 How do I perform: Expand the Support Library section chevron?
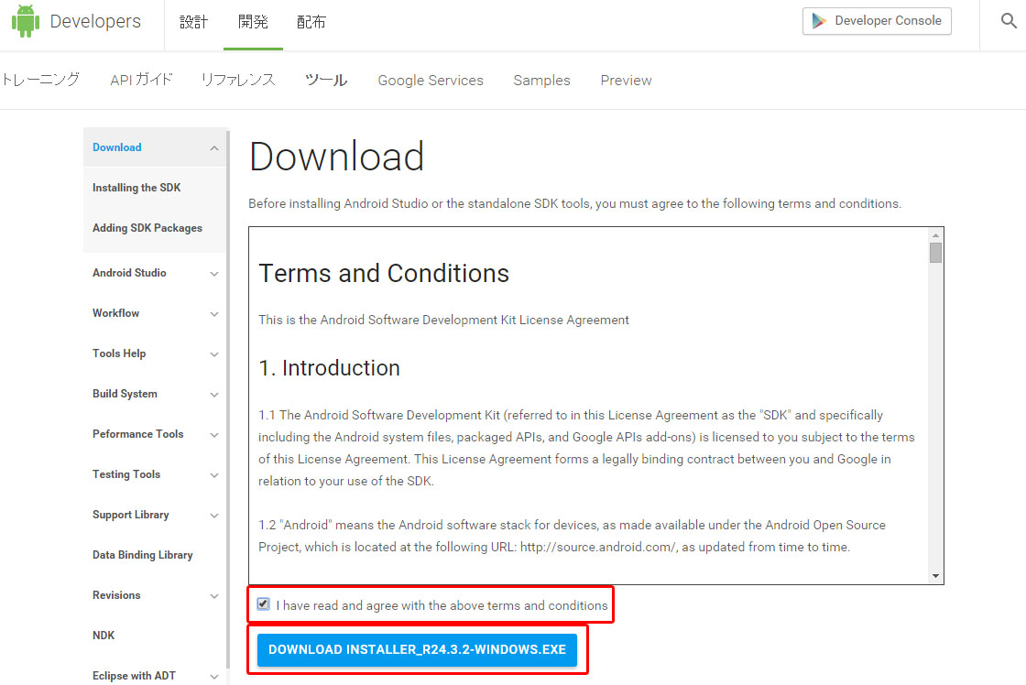[x=214, y=516]
